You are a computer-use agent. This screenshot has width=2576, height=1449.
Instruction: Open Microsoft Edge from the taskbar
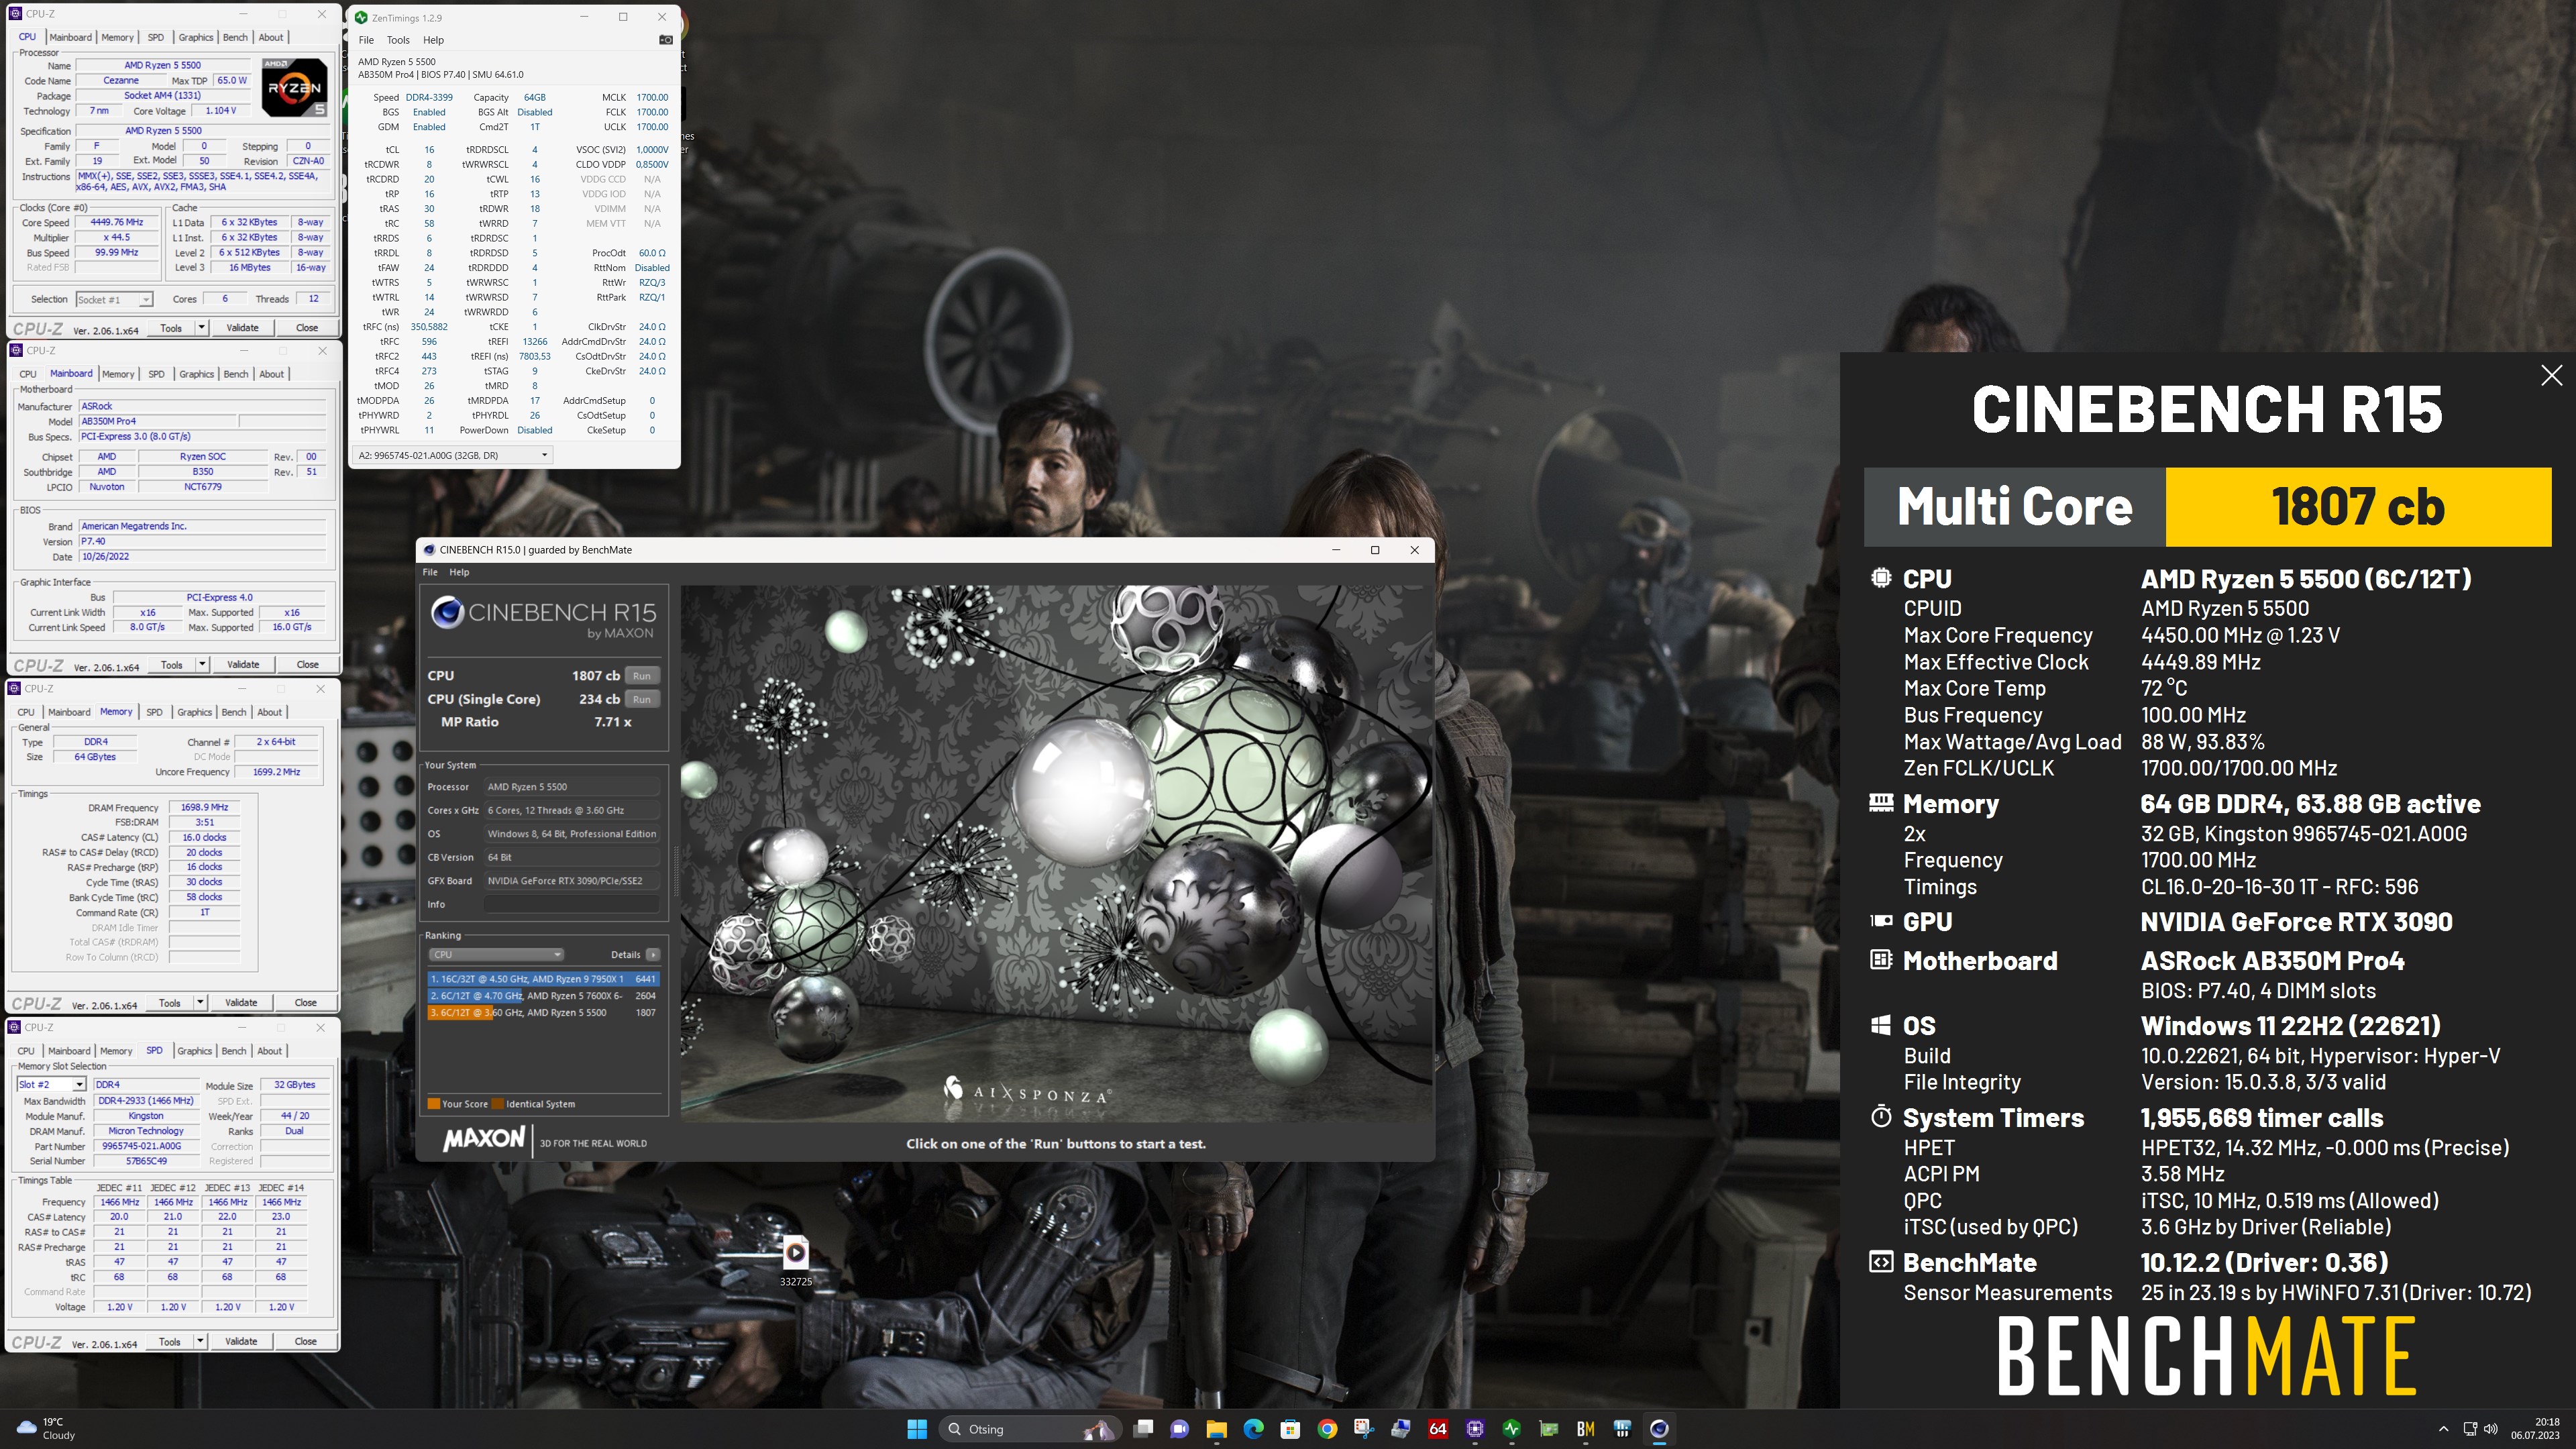(x=1254, y=1428)
